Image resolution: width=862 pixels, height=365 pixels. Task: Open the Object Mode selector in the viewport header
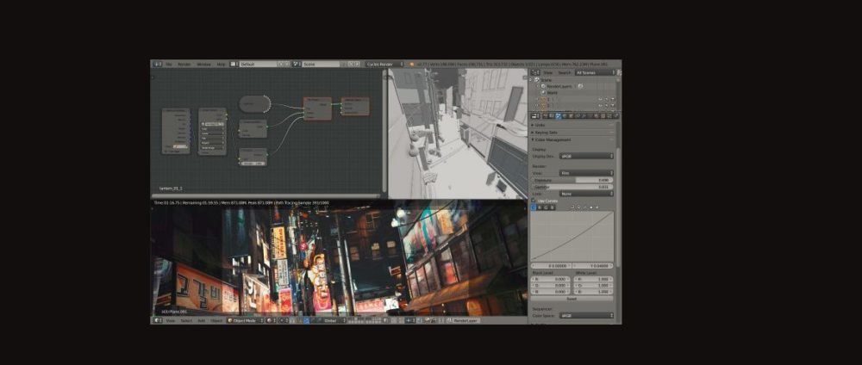pyautogui.click(x=245, y=320)
